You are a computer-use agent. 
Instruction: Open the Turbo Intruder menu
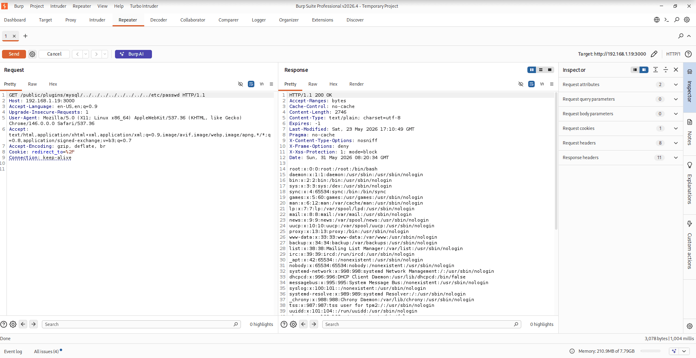point(144,6)
